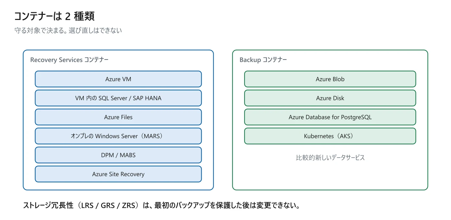This screenshot has width=451, height=220.
Task: Select the VM 内の SQL Server / SAP HANA box
Action: coord(118,98)
